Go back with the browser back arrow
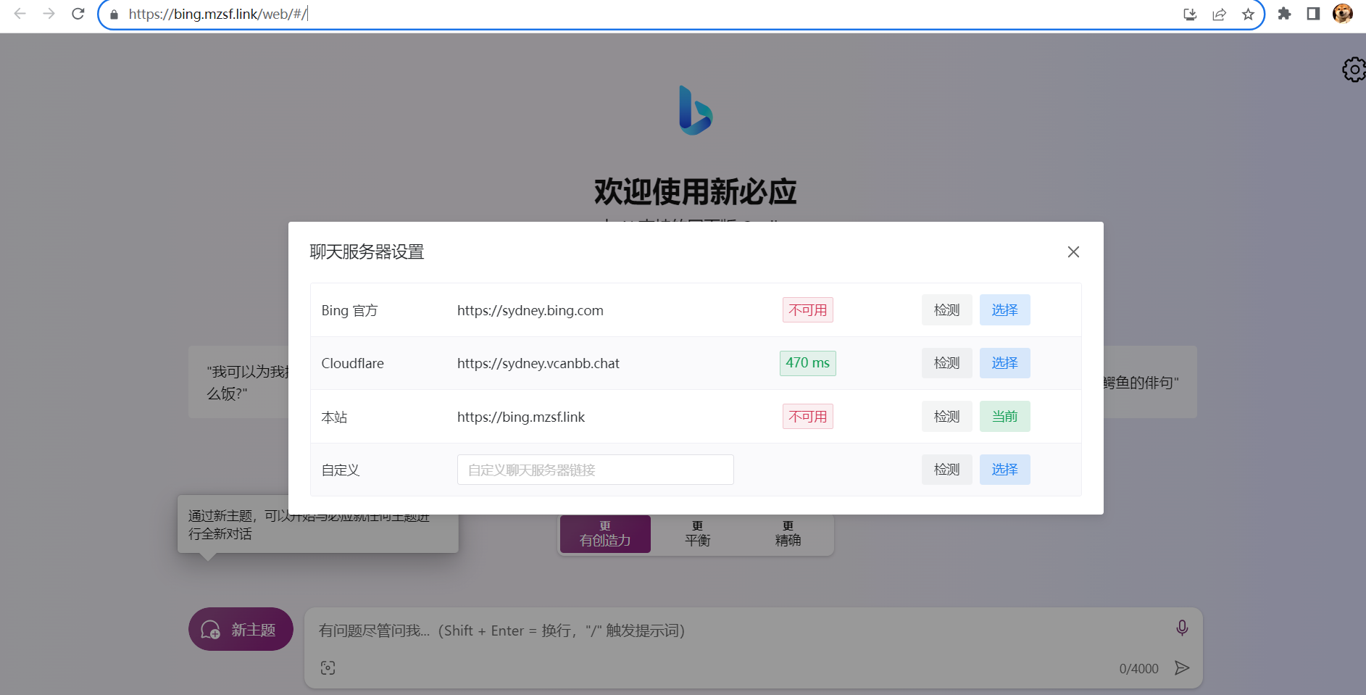1366x695 pixels. tap(20, 14)
